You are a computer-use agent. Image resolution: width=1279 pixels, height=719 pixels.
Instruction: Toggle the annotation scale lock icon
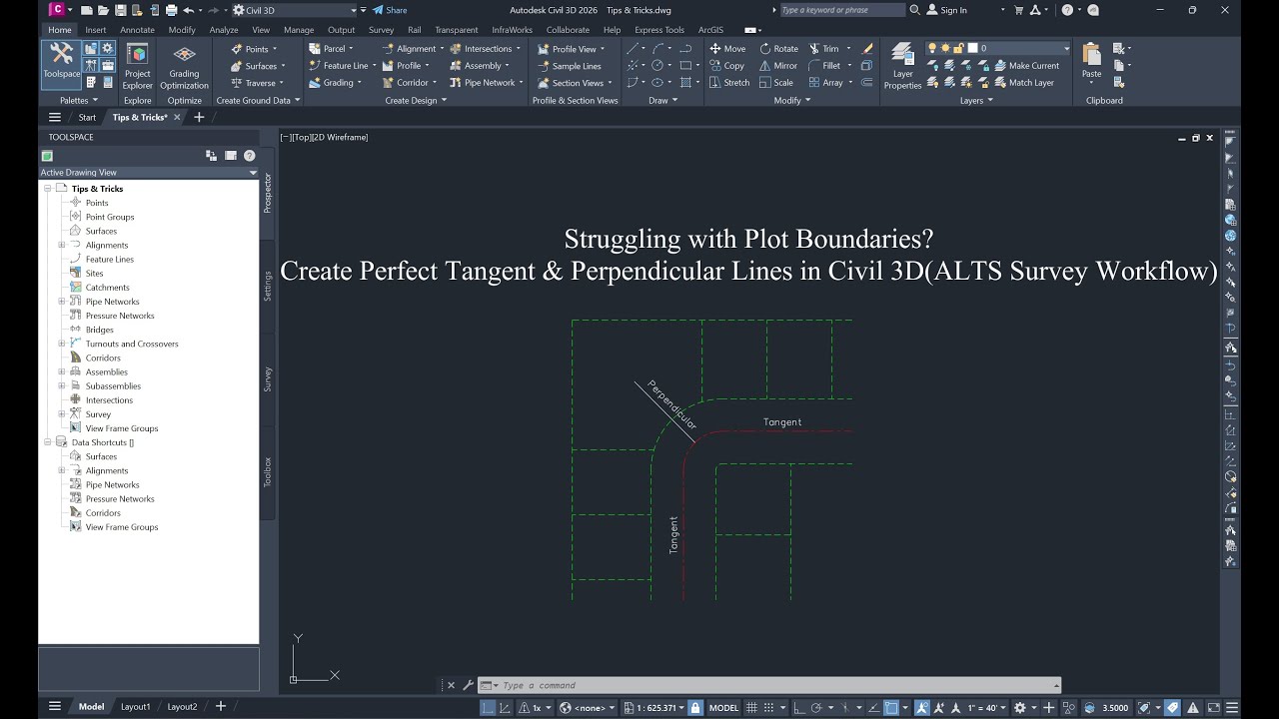[695, 707]
